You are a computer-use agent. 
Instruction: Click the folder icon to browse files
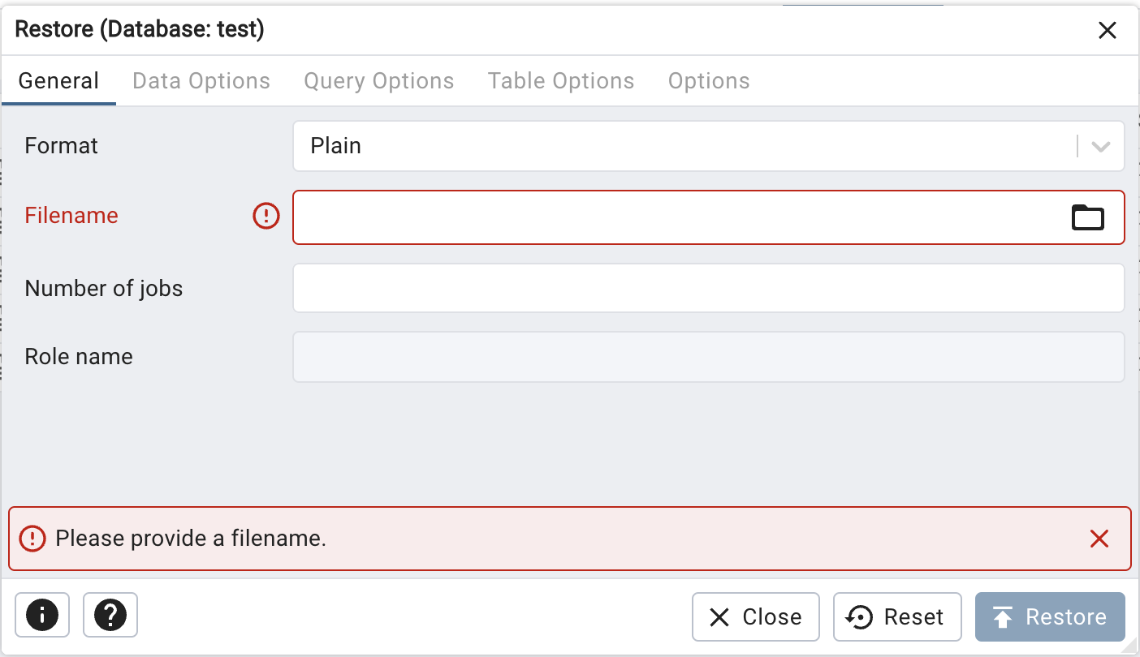point(1087,217)
